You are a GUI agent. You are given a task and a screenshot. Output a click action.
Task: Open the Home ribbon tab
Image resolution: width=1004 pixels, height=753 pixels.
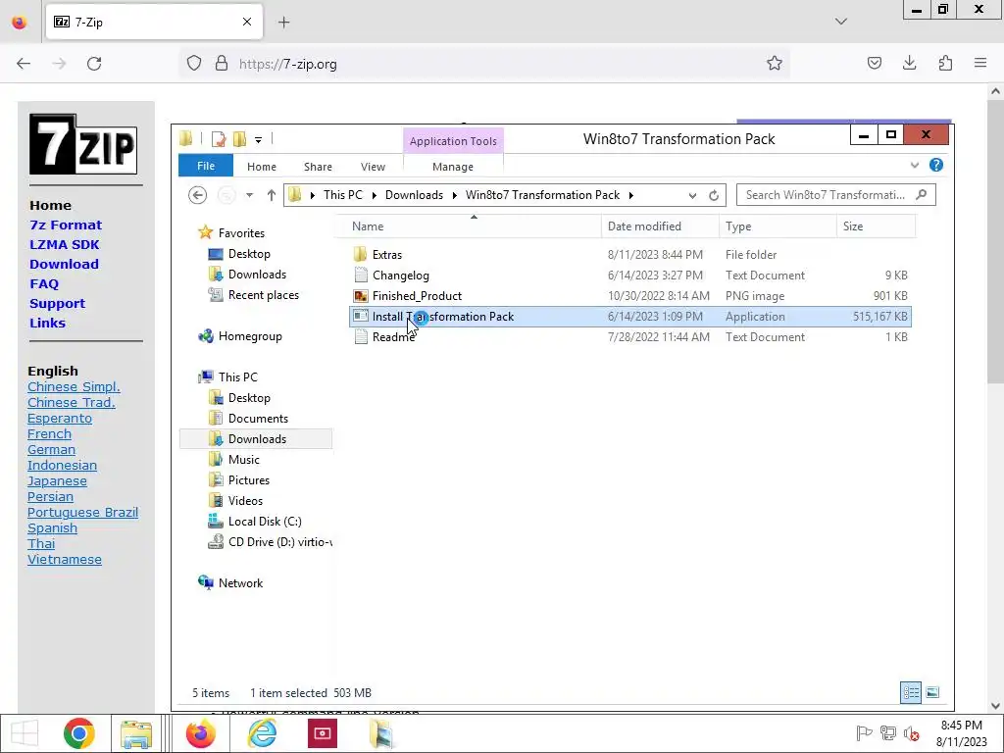click(x=261, y=167)
